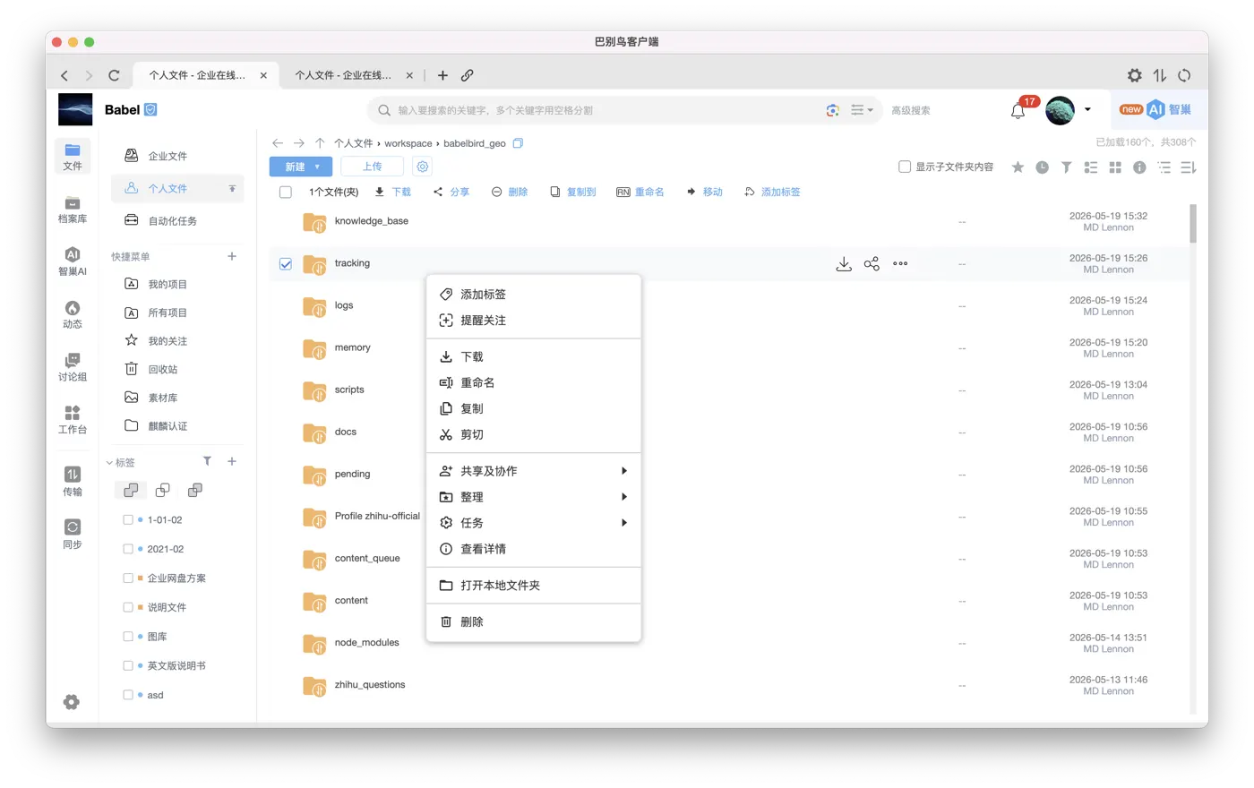Open the 动态 activity sidebar icon
1254x788 pixels.
(x=73, y=315)
